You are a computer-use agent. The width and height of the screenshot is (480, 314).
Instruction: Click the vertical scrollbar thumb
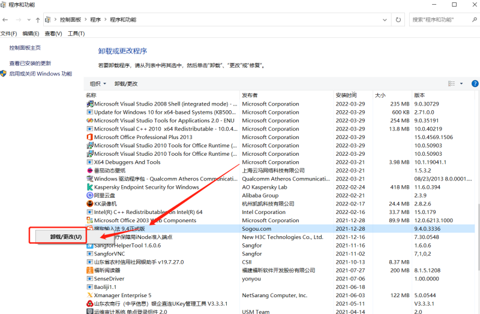click(478, 237)
